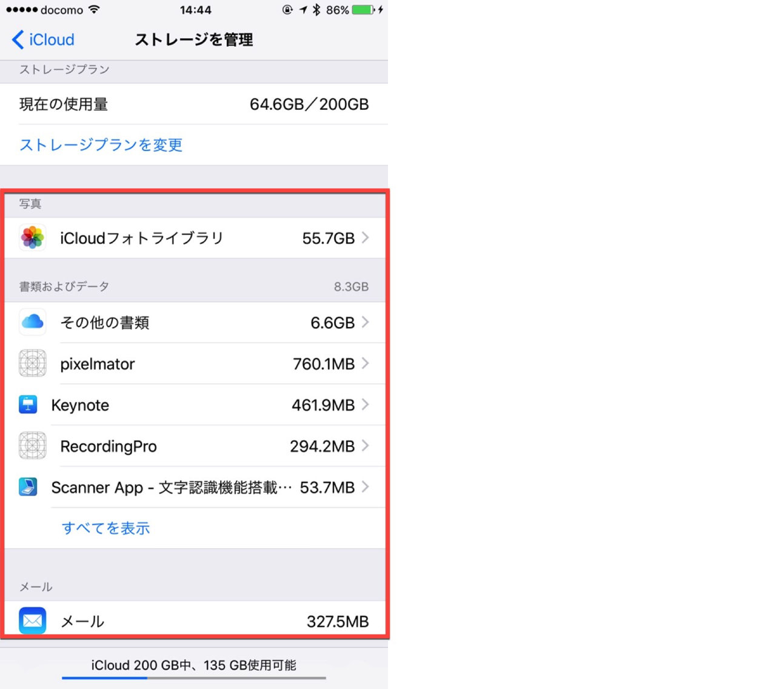
Task: Tap the 8.3GB documents total
Action: coord(351,287)
